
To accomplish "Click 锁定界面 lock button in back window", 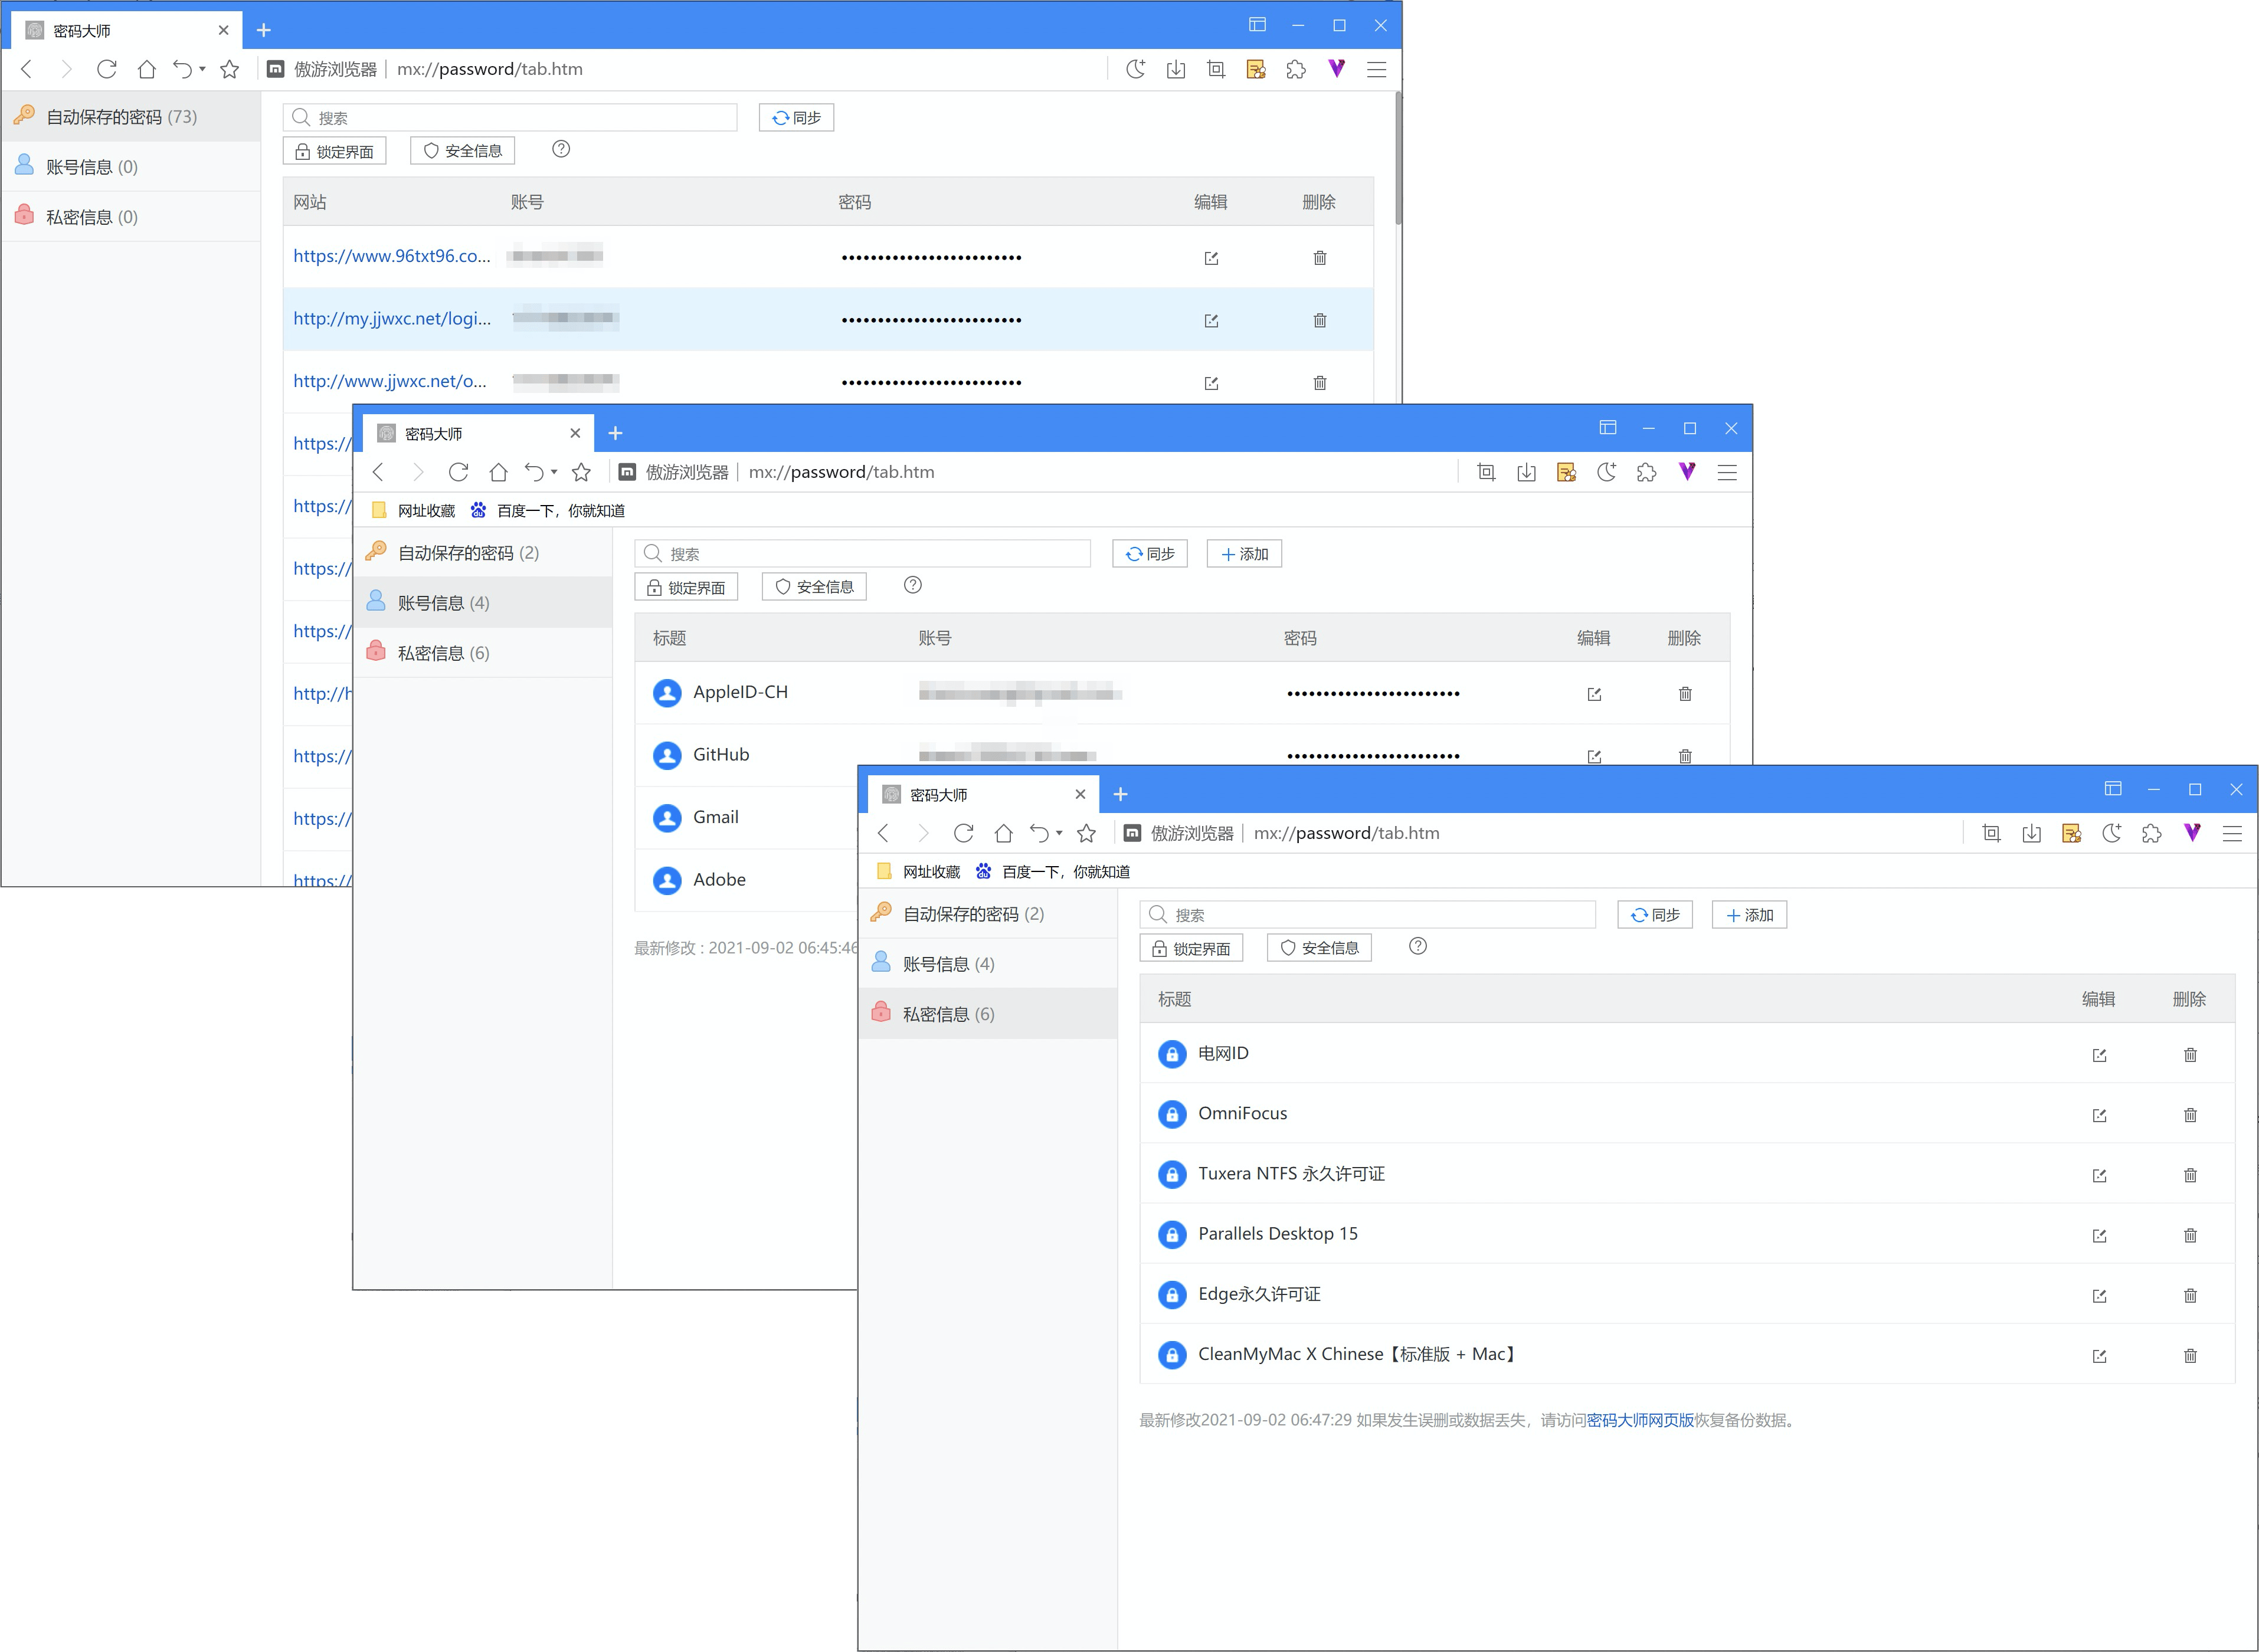I will [334, 151].
